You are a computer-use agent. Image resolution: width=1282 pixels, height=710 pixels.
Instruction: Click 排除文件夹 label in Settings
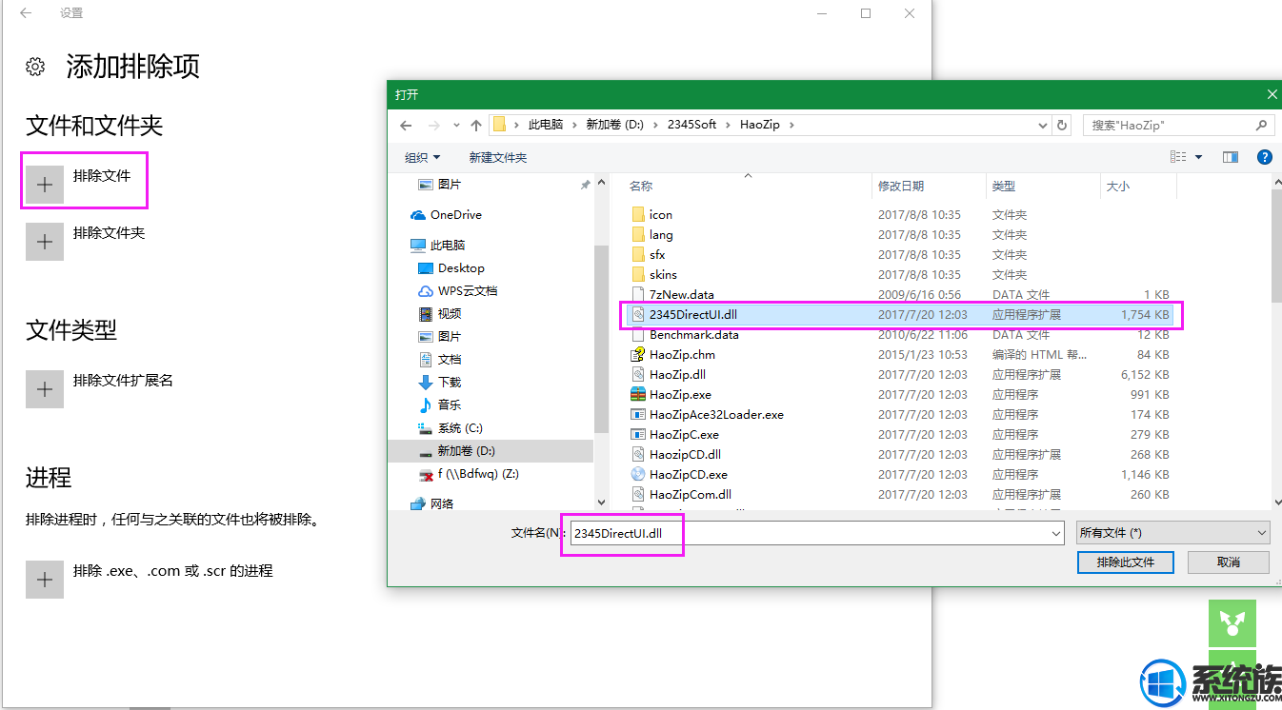(x=109, y=232)
